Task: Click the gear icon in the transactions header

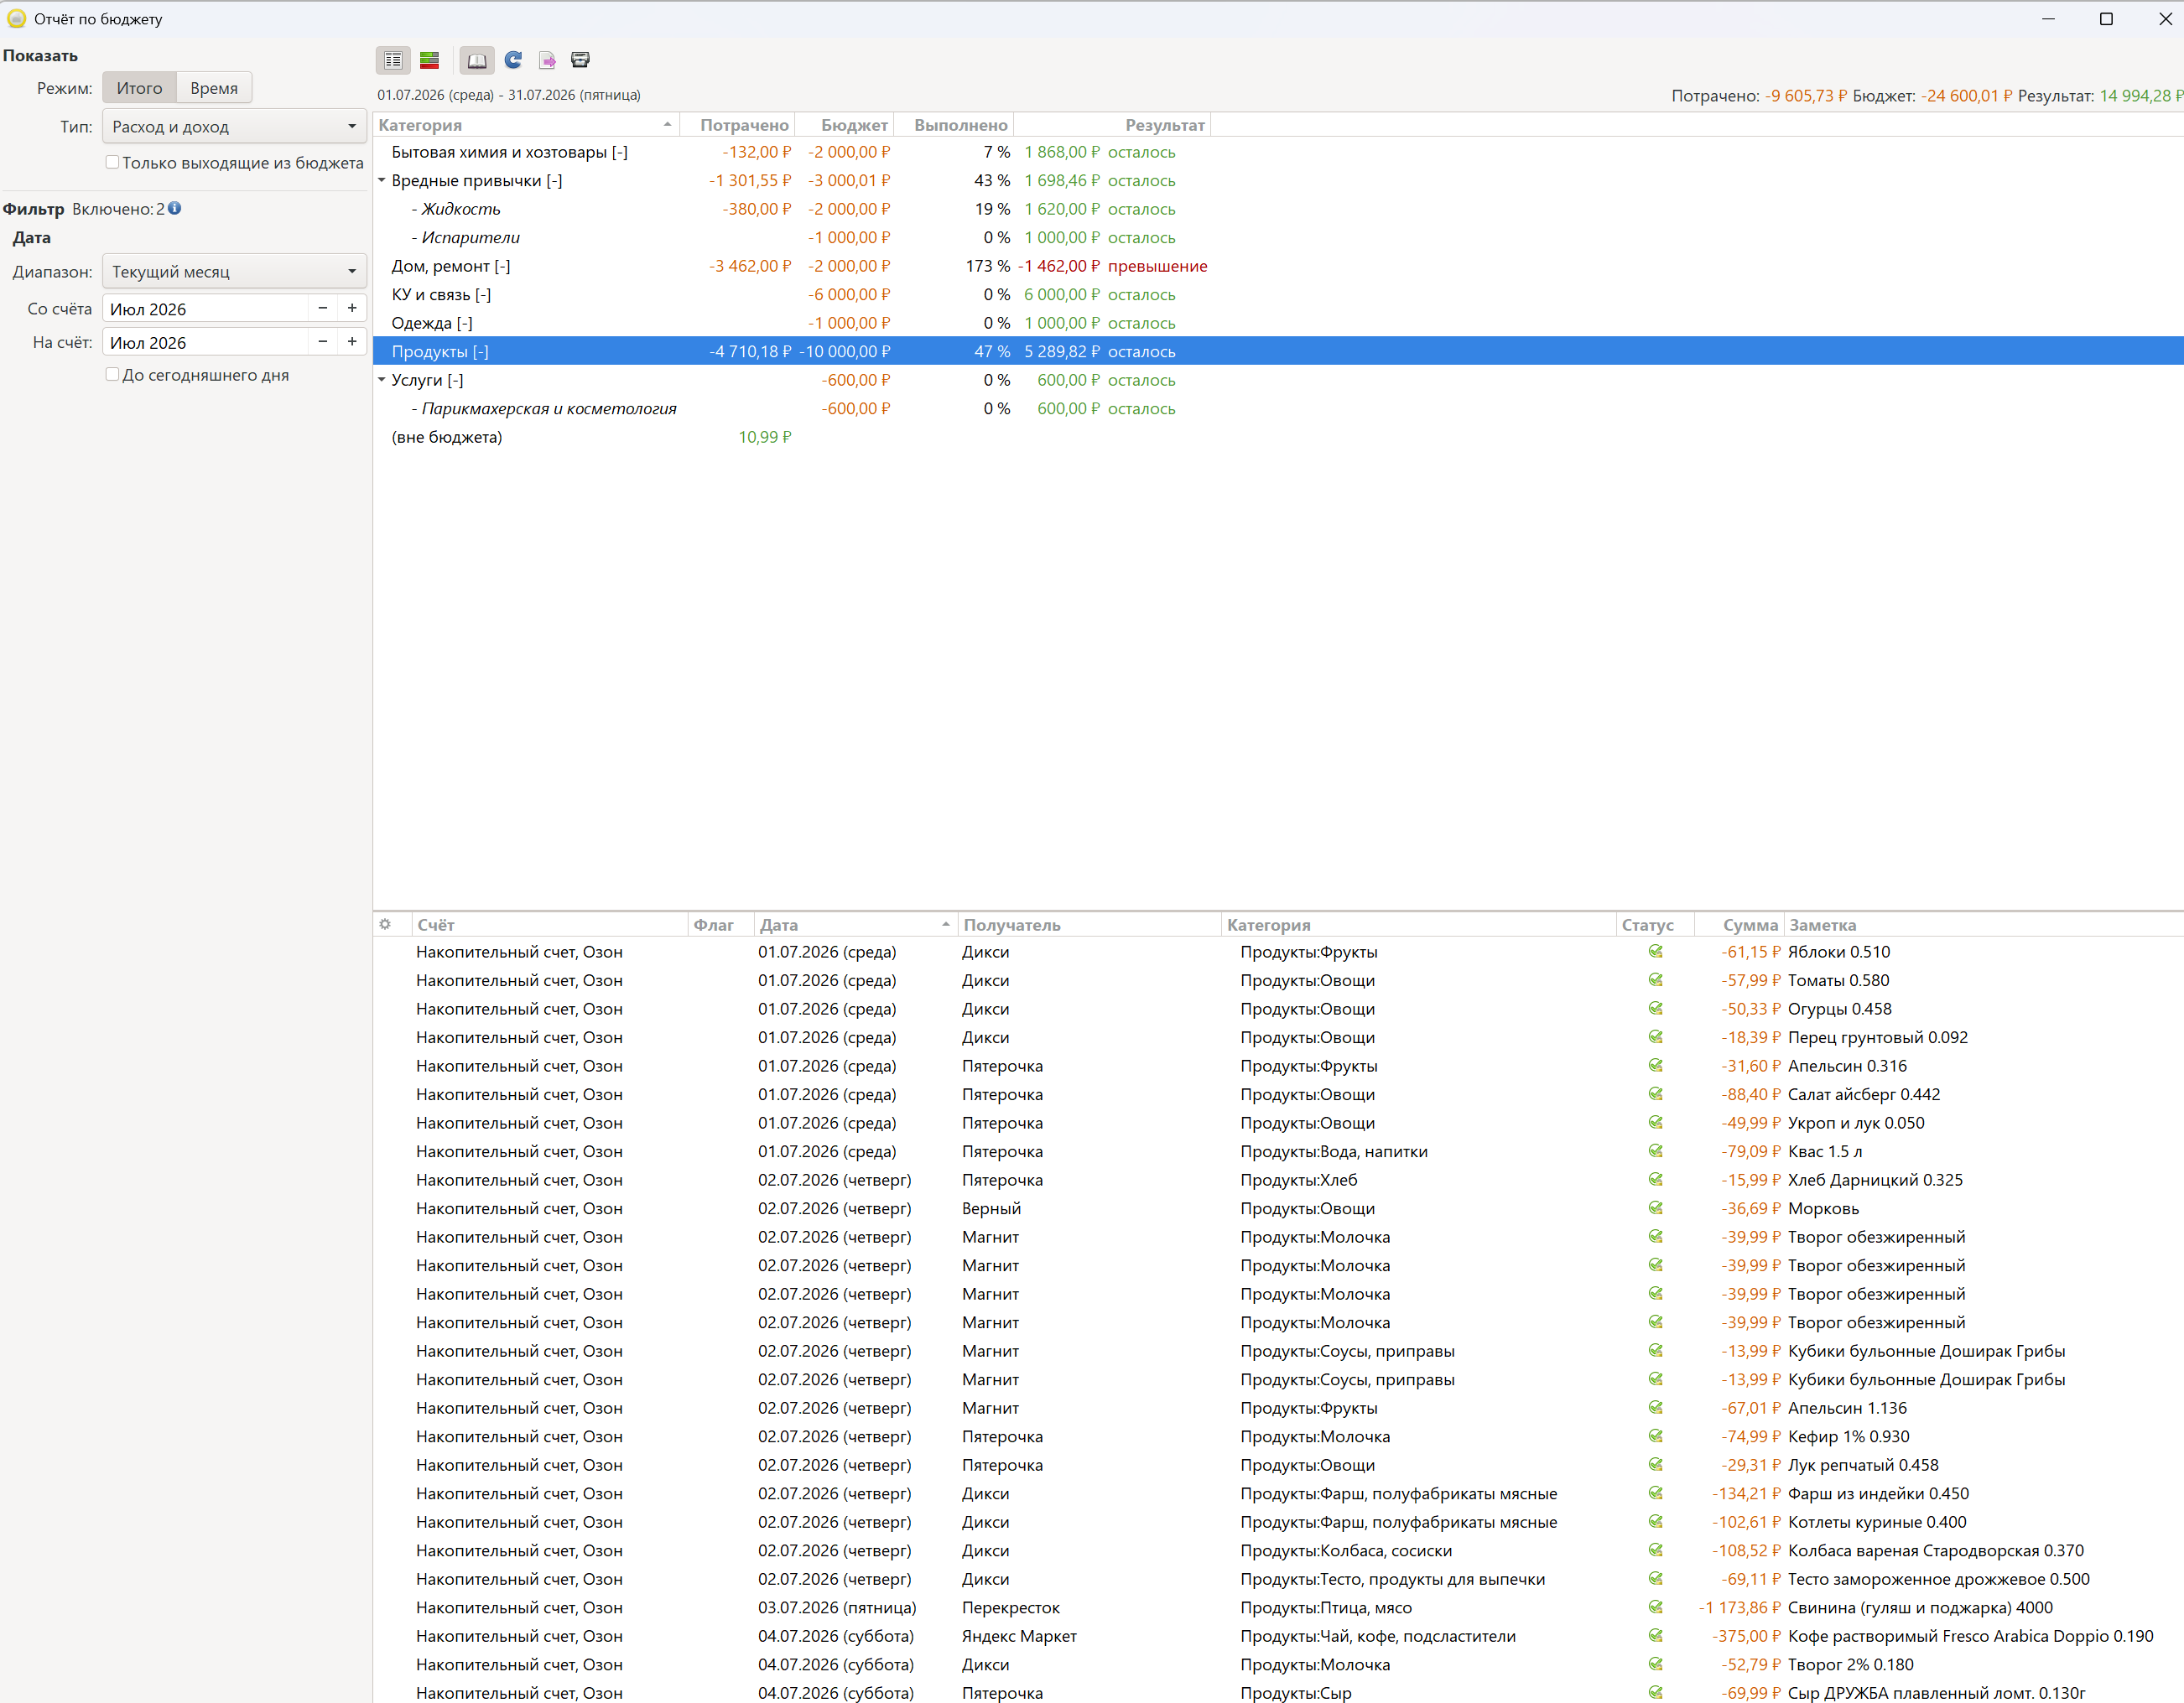Action: click(x=385, y=924)
